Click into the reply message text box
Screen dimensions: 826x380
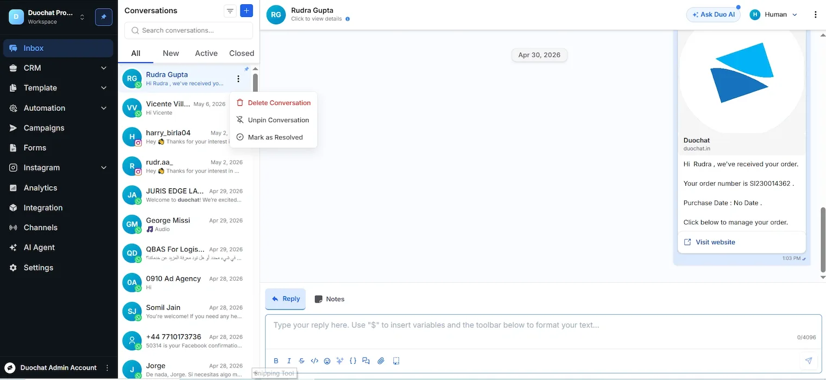tap(543, 331)
